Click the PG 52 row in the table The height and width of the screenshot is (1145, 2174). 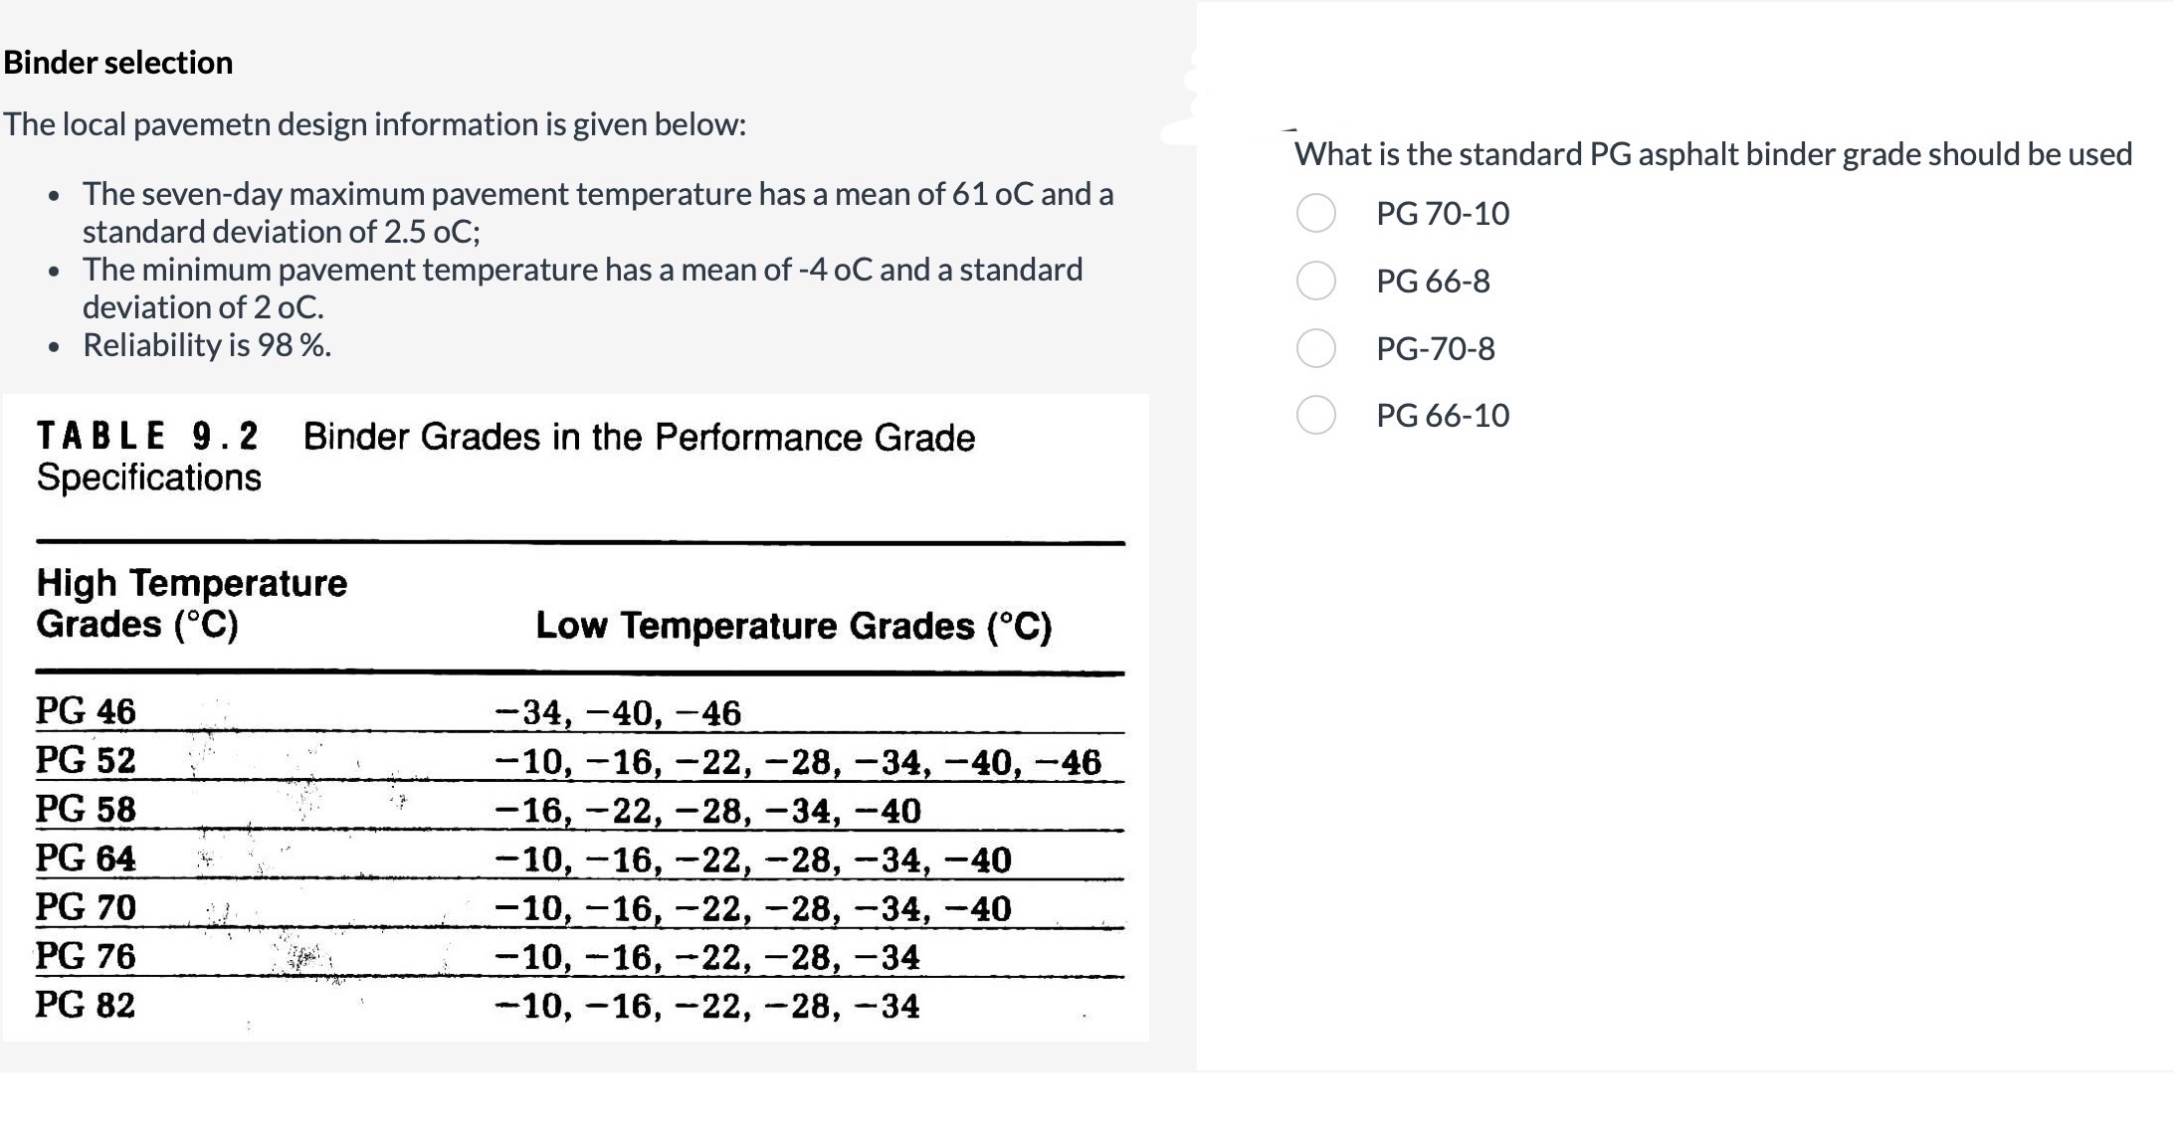tap(85, 761)
